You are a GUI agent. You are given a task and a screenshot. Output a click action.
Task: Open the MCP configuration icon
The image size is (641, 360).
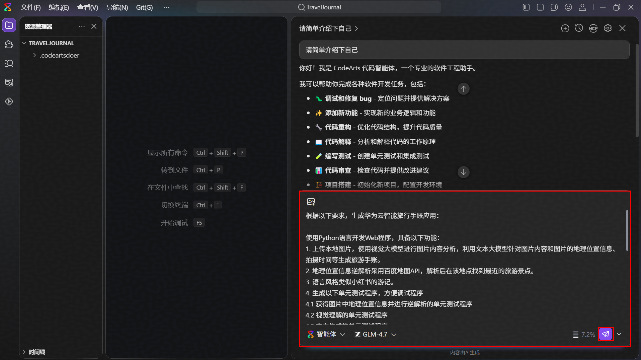pyautogui.click(x=593, y=28)
